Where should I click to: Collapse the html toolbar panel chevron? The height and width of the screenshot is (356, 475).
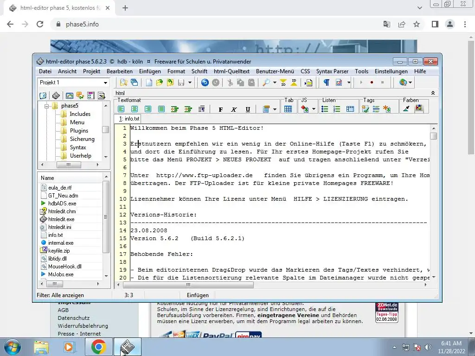433,93
